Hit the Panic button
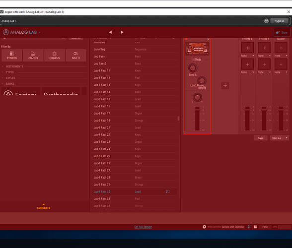 tap(265, 227)
